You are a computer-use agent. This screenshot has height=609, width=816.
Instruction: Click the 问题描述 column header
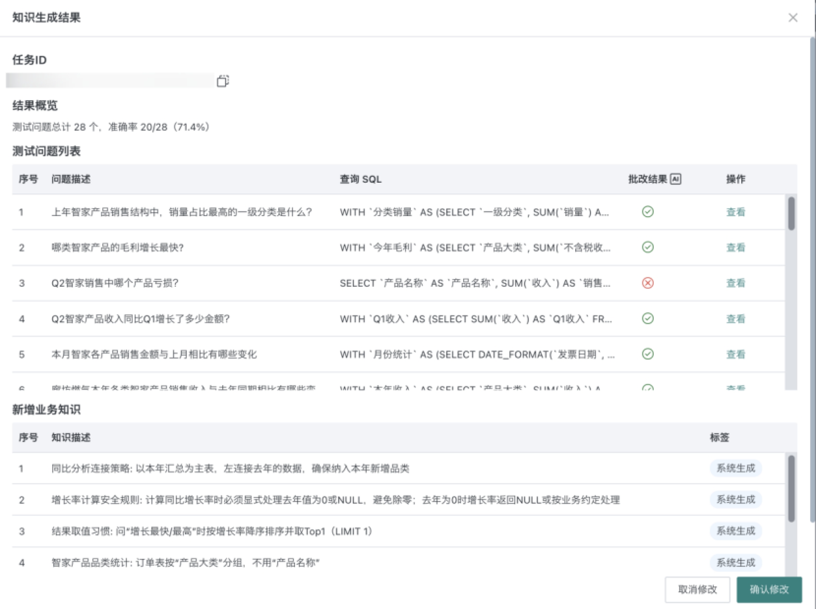click(71, 179)
